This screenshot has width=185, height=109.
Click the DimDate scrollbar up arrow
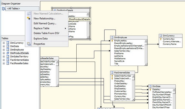tap(174, 90)
